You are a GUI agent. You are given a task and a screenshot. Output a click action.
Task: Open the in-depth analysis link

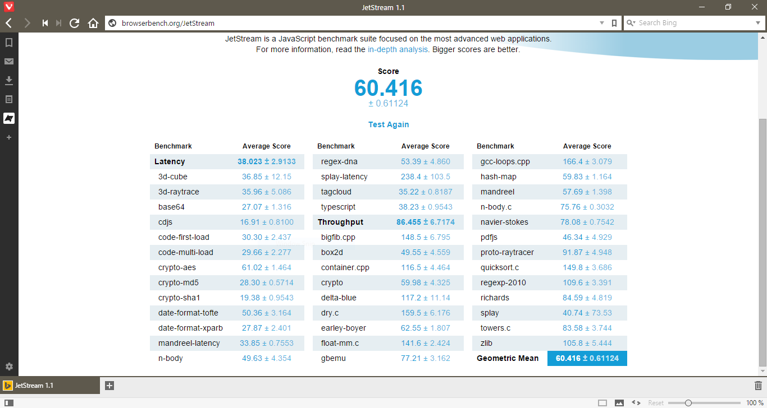click(x=398, y=49)
